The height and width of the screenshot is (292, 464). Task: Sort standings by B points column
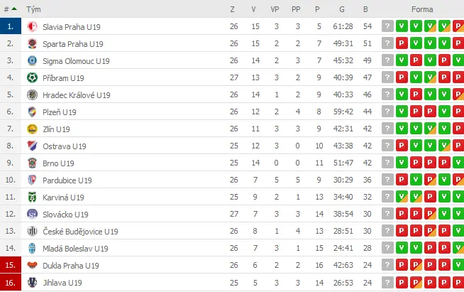(x=366, y=9)
